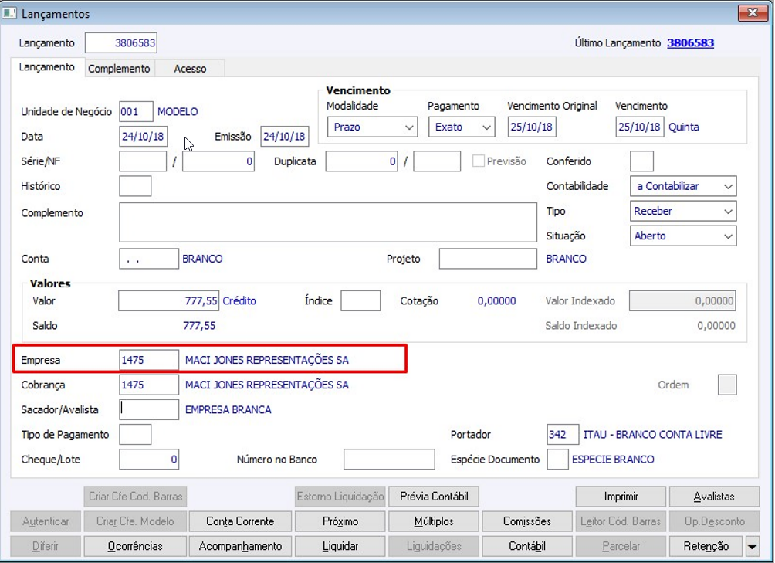Viewport: 775px width, 563px height.
Task: Click the Número no Banco field
Action: pos(389,460)
